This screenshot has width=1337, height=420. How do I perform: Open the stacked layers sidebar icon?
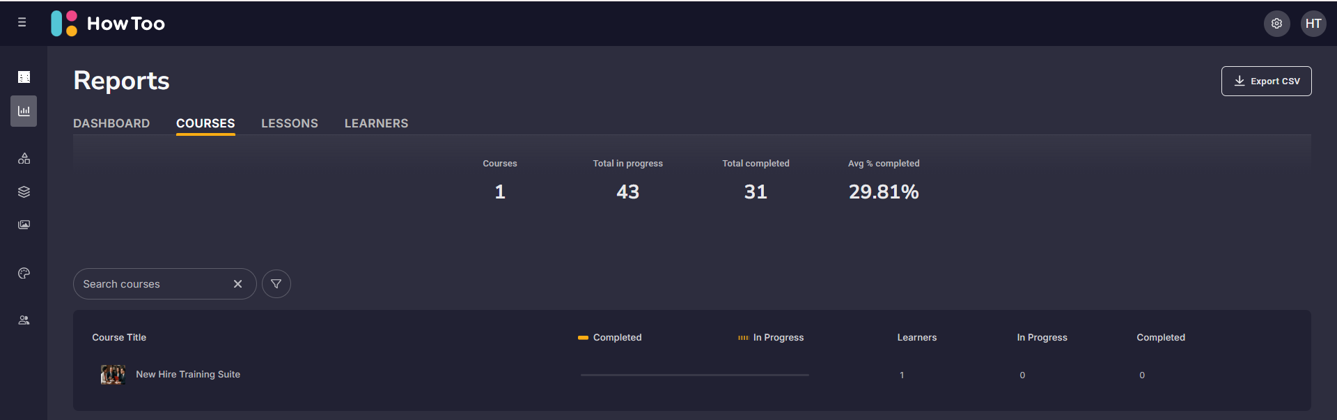pos(24,192)
